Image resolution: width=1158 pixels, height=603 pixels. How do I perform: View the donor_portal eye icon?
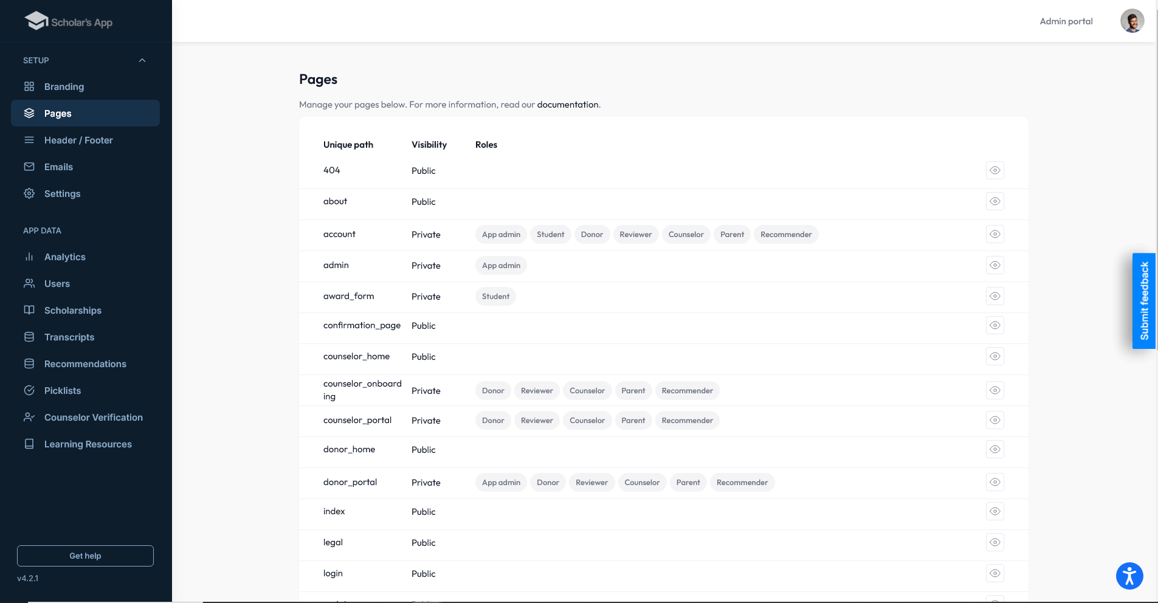(995, 482)
